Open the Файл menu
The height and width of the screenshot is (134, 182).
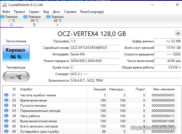tap(6, 12)
